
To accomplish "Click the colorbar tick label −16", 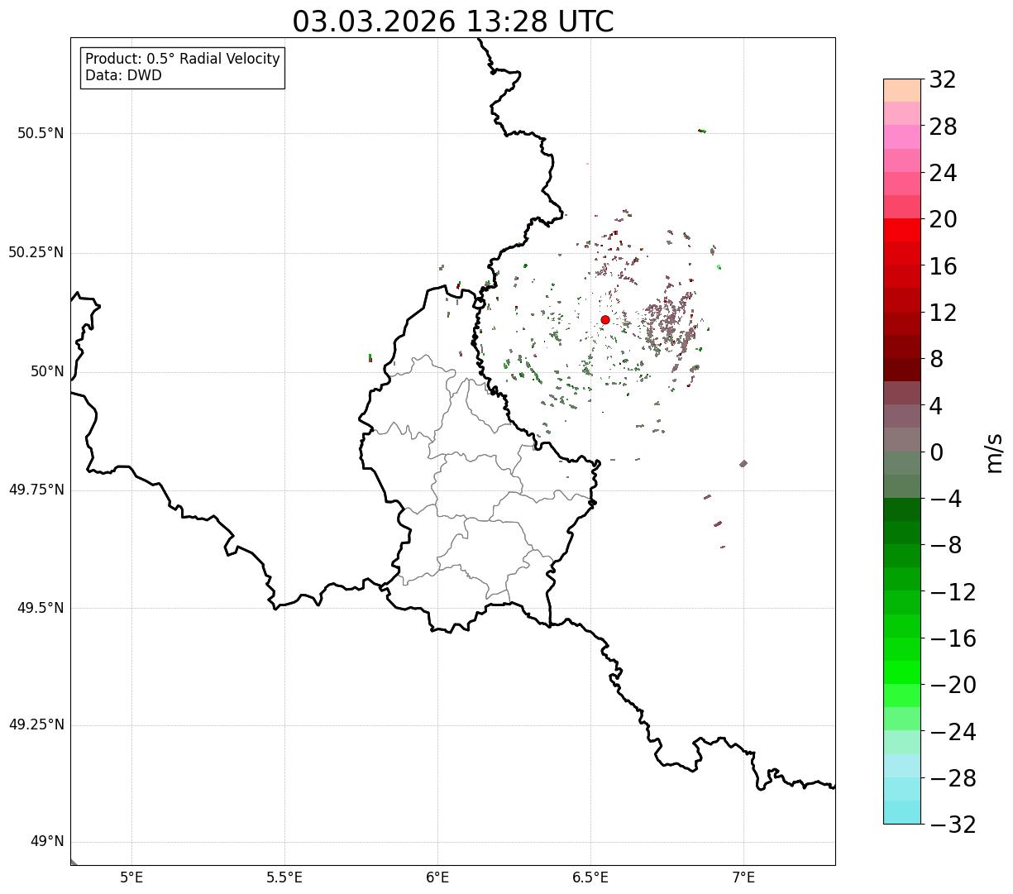I will 953,639.
